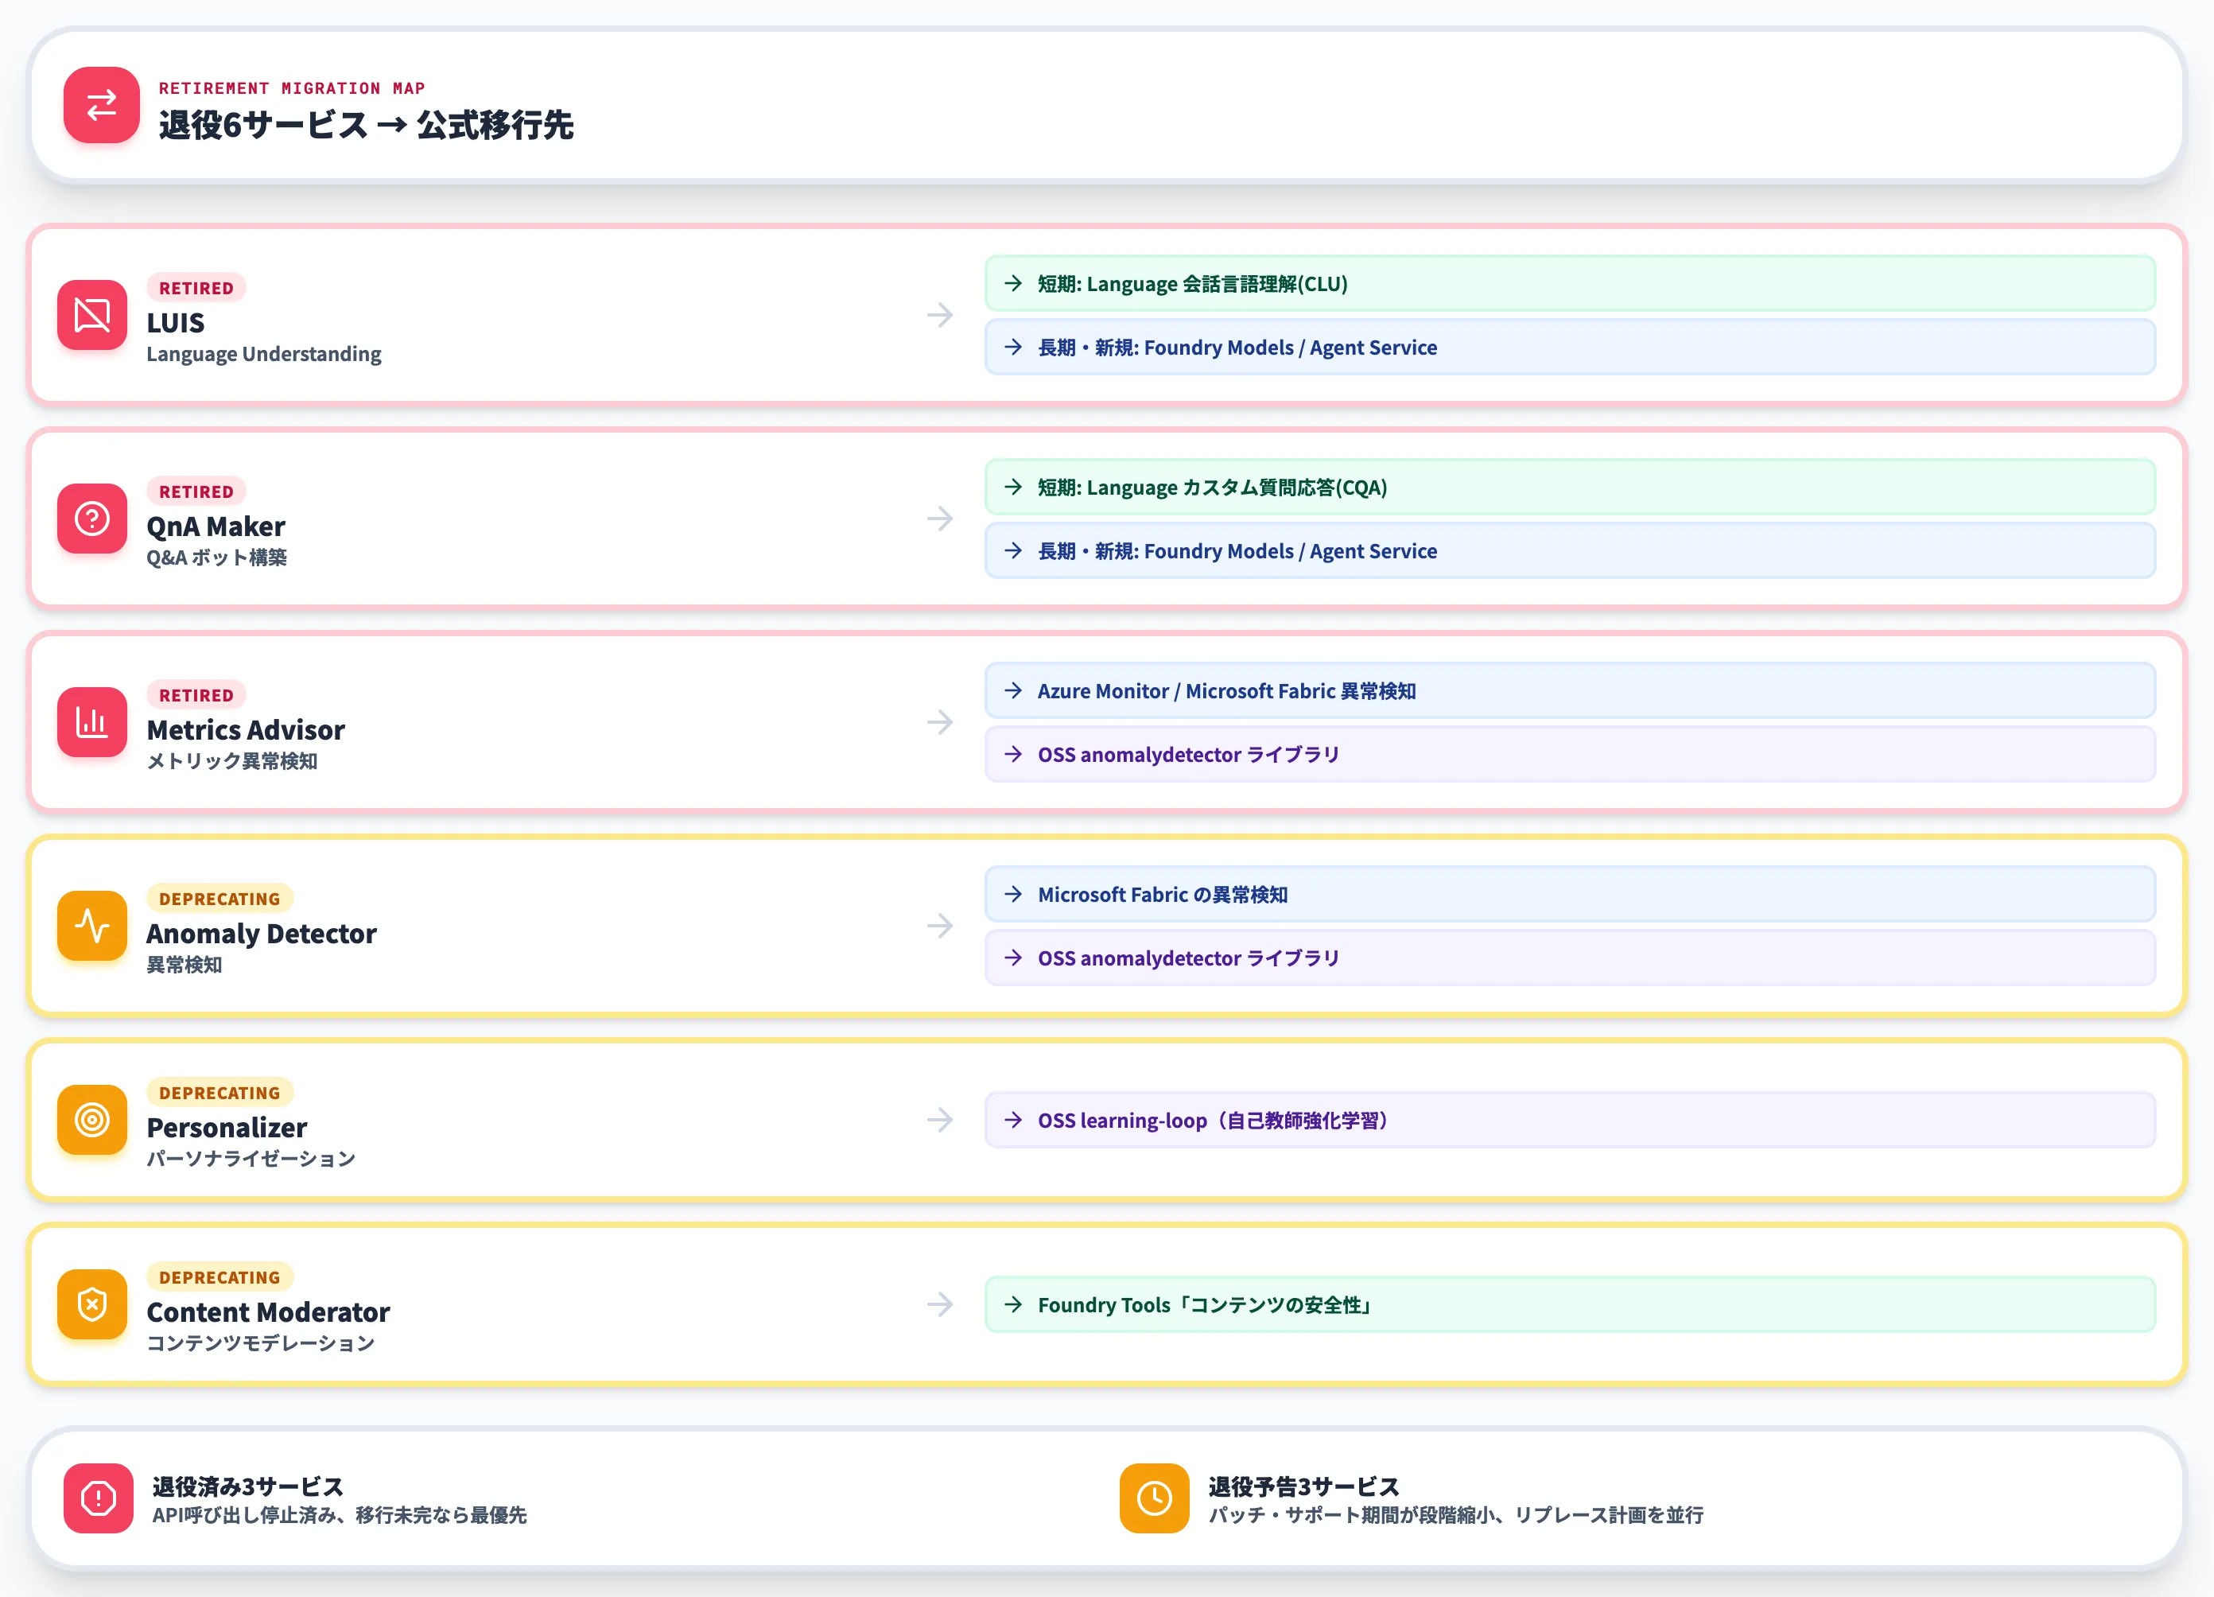Viewport: 2214px width, 1597px height.
Task: Click the Content Moderator service title
Action: click(269, 1312)
